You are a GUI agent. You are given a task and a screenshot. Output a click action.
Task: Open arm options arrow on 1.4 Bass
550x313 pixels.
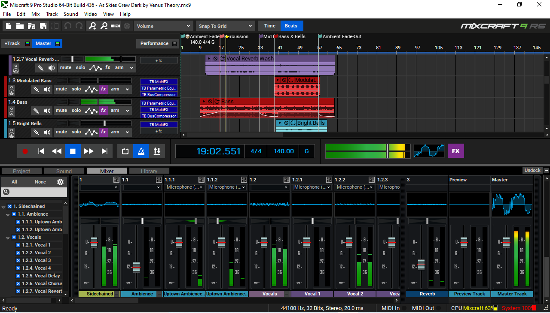127,111
